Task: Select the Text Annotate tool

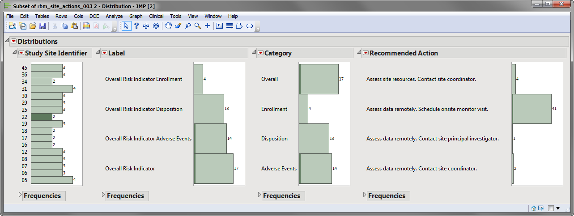Action: [x=219, y=26]
